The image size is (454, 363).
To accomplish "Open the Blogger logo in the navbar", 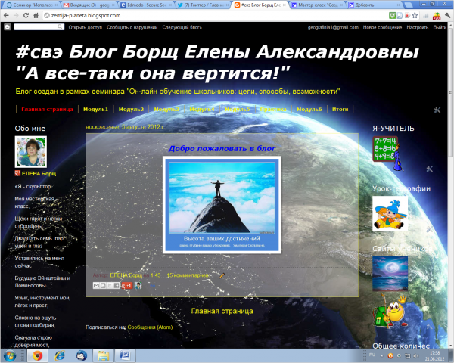I will point(8,27).
